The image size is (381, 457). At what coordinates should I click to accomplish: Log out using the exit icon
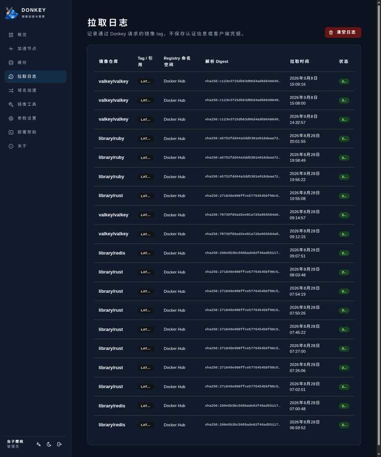[x=60, y=444]
